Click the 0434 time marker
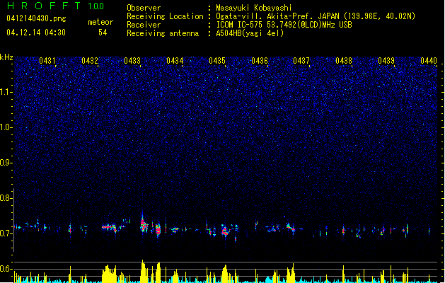Image resolution: width=445 pixels, height=283 pixels. point(175,61)
